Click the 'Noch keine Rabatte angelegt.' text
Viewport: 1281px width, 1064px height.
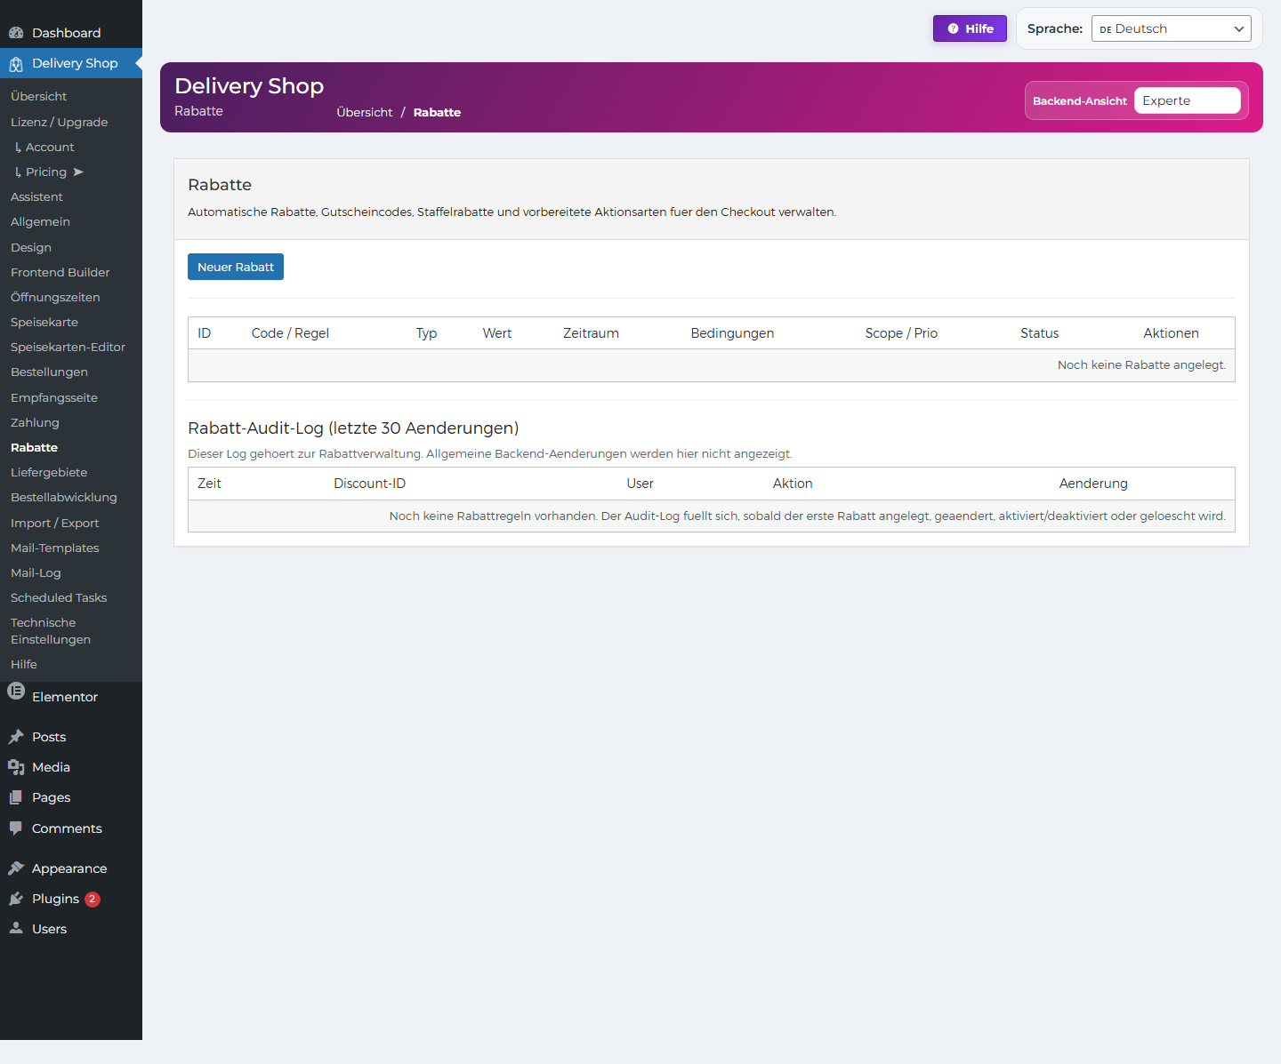click(1141, 365)
